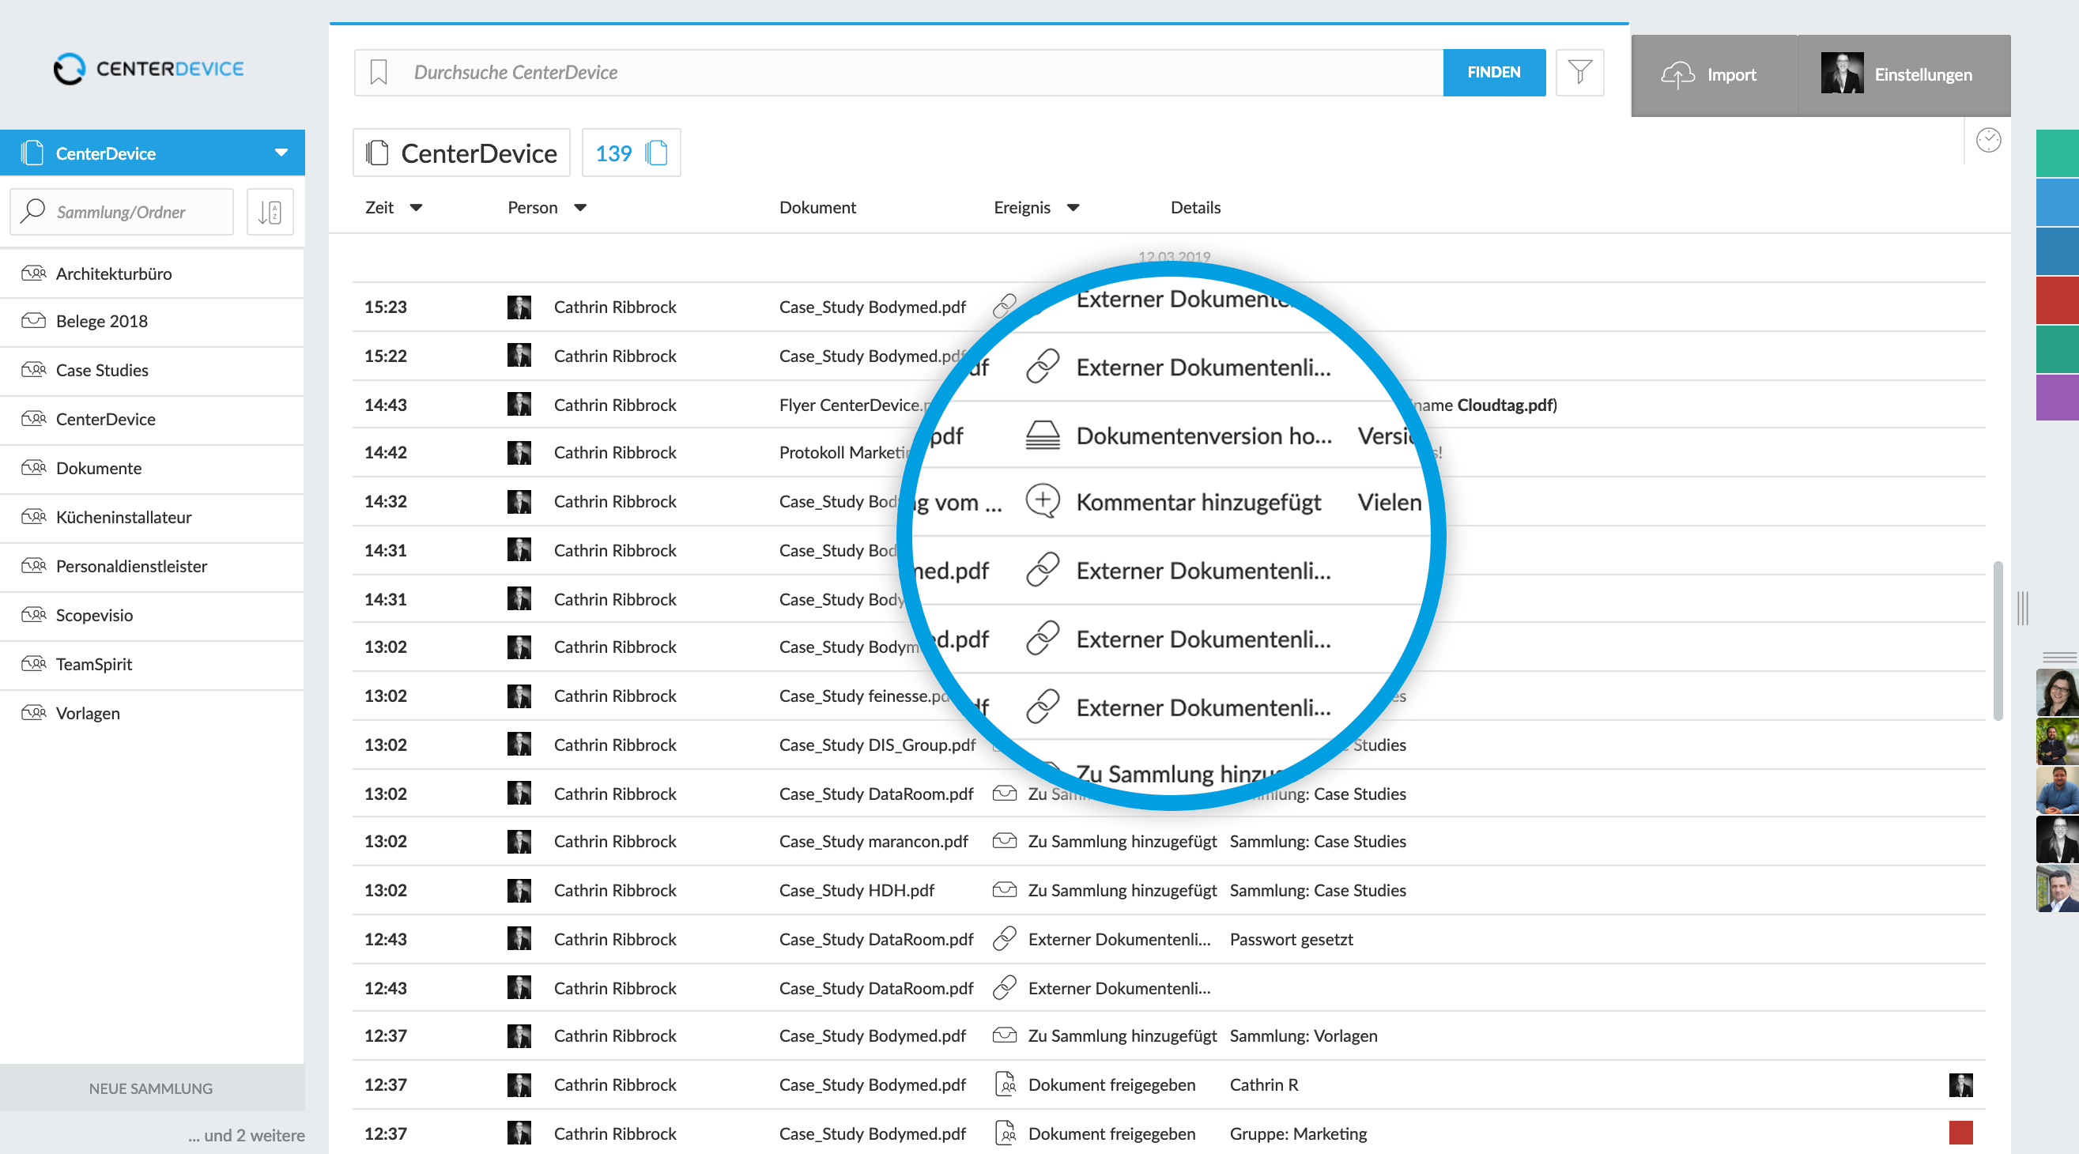Click collection icon in 12:37 Sammlung: Vorlagen row
The image size is (2079, 1154).
1004,1035
